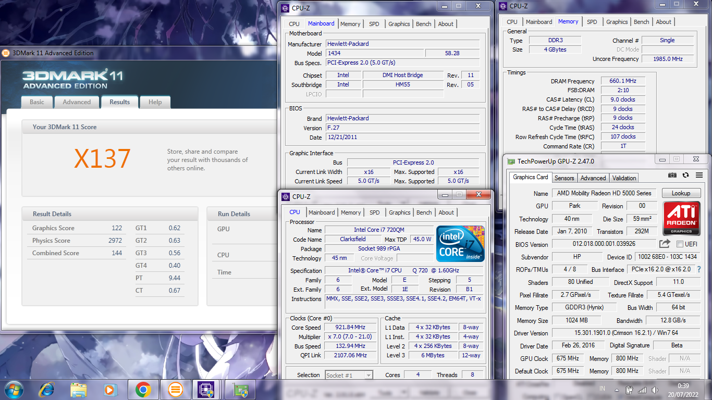
Task: Click the Core Speed 921.84 MHz value
Action: (x=350, y=328)
